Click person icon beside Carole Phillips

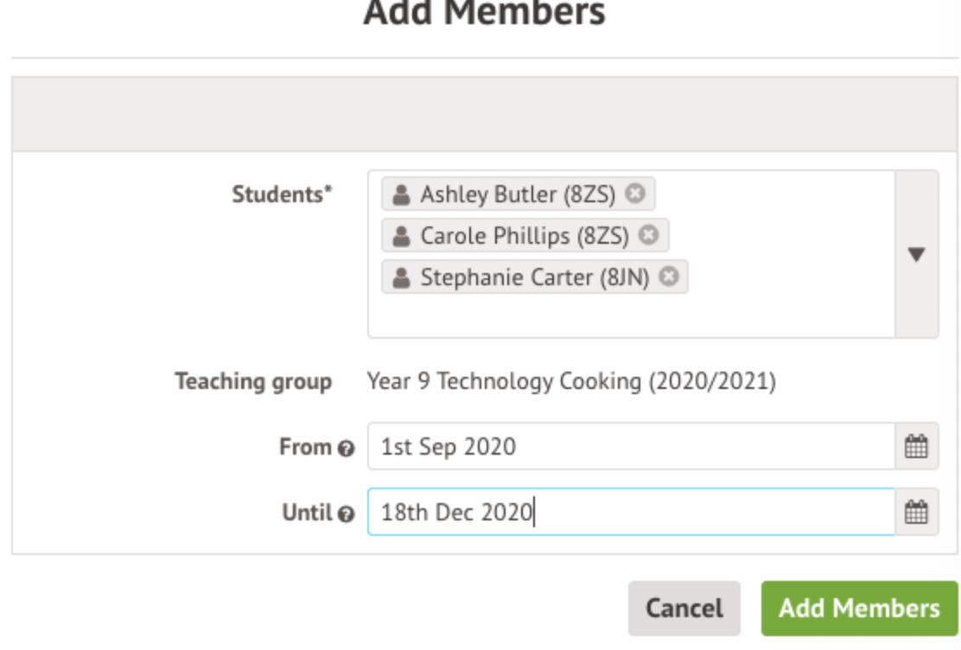point(401,236)
